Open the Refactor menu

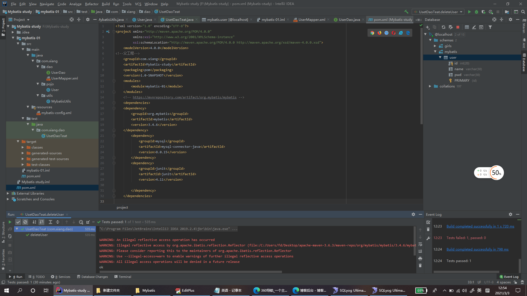[91, 4]
